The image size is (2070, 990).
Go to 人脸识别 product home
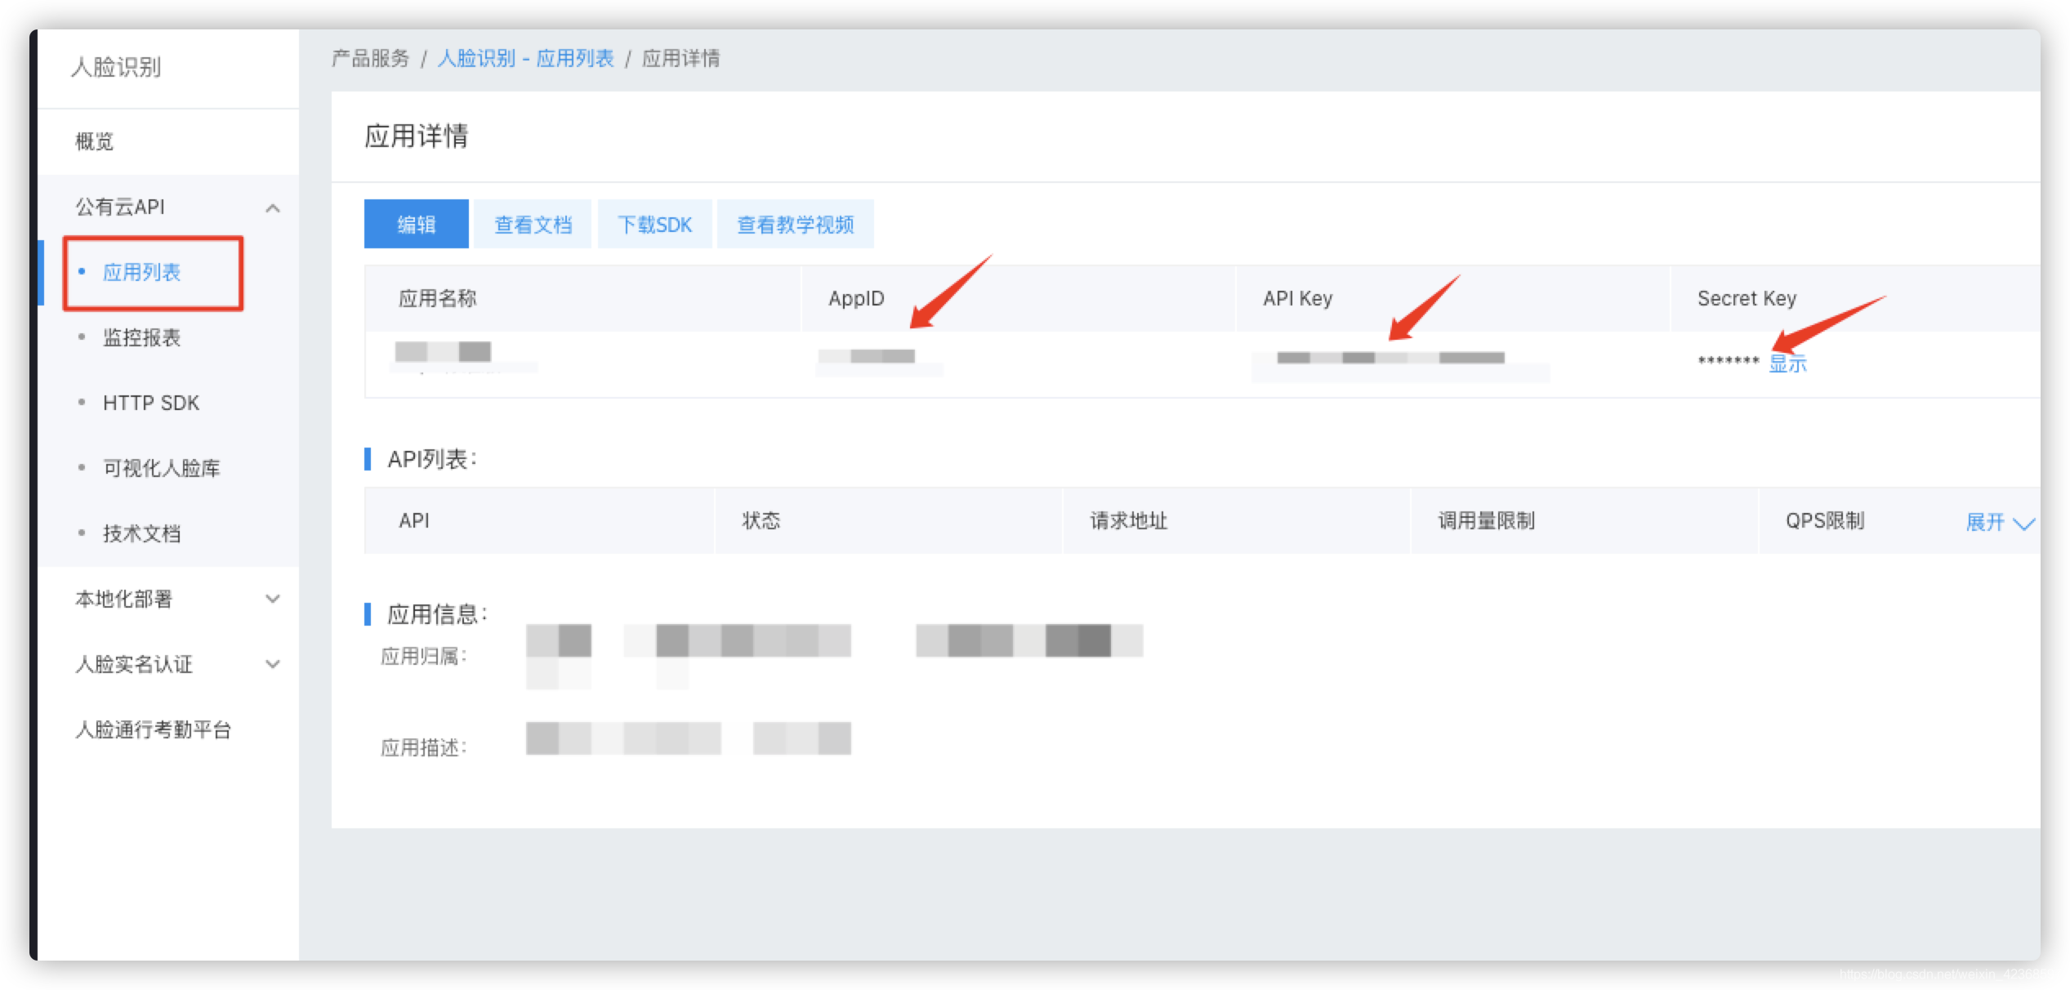(x=114, y=69)
